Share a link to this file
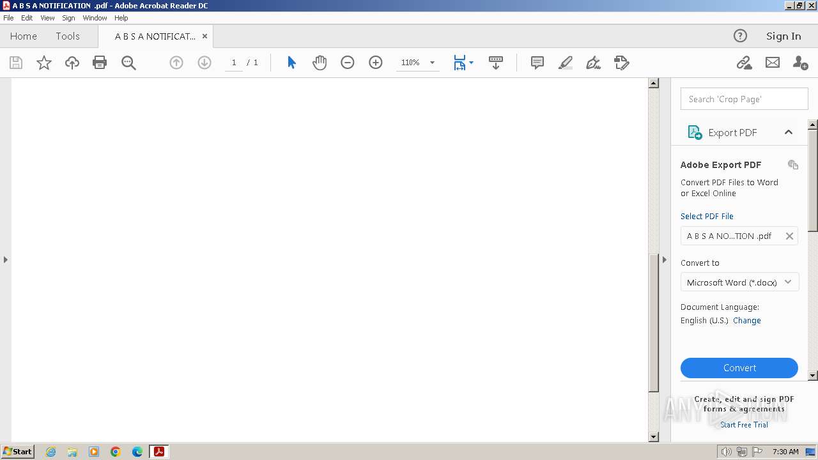 tap(744, 63)
